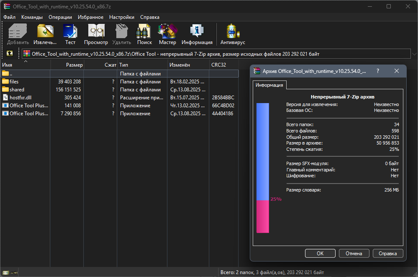Open the Команды menu

point(32,17)
